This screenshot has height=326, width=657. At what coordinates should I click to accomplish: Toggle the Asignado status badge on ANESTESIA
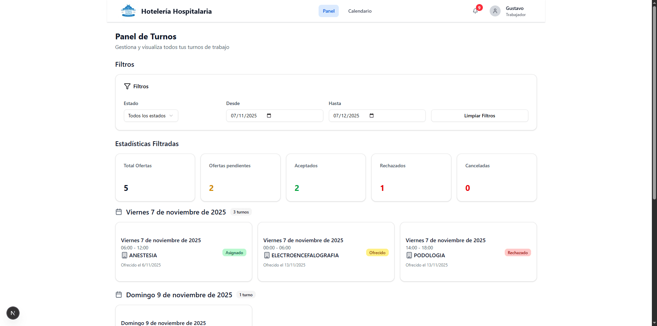pyautogui.click(x=234, y=252)
